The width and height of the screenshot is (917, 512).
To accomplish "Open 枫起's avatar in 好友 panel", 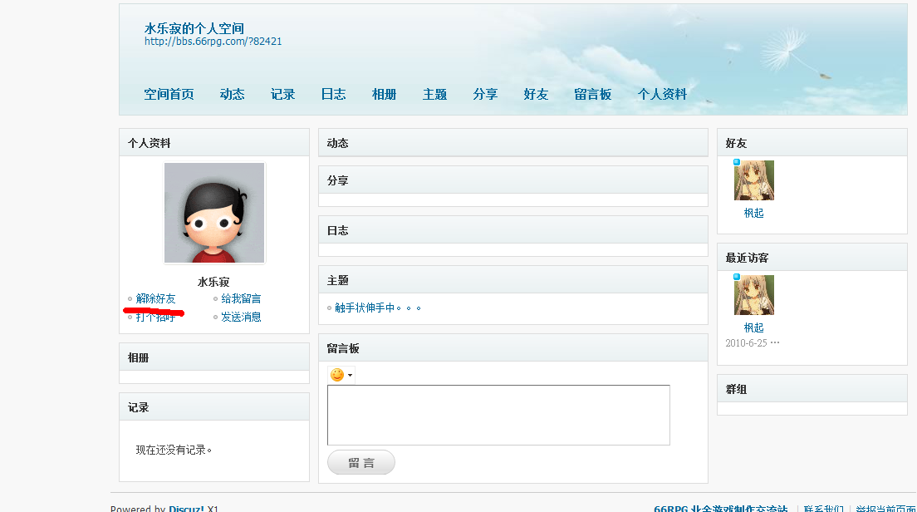I will (x=754, y=180).
